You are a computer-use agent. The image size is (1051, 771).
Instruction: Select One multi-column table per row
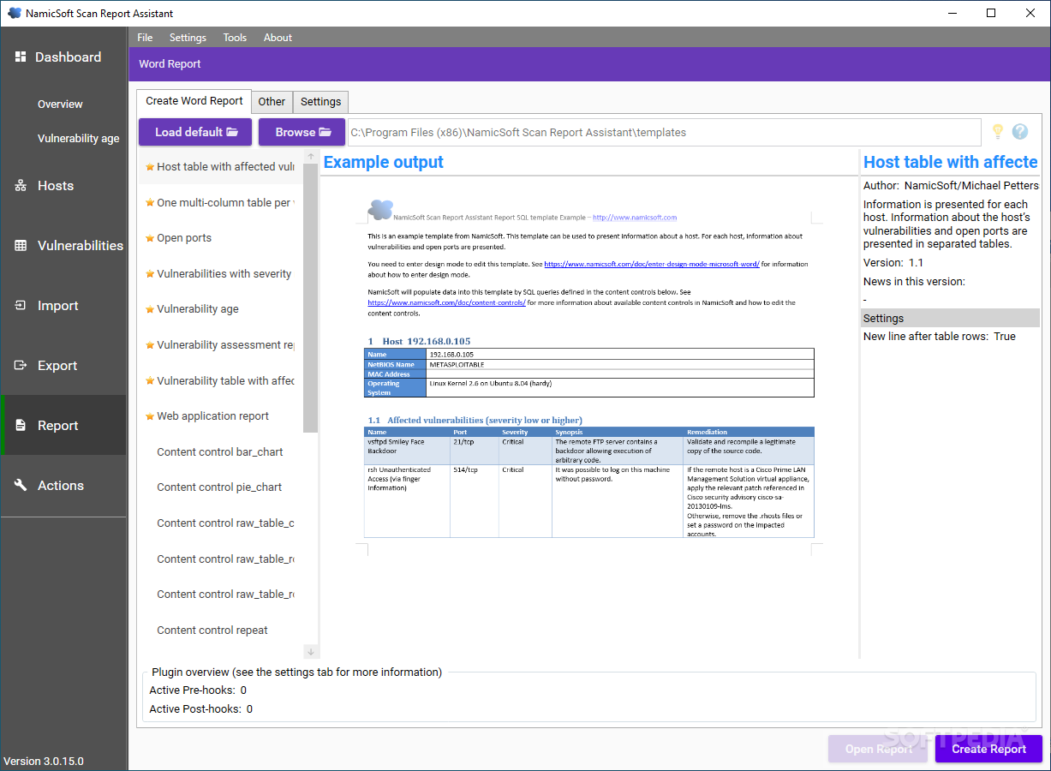220,203
